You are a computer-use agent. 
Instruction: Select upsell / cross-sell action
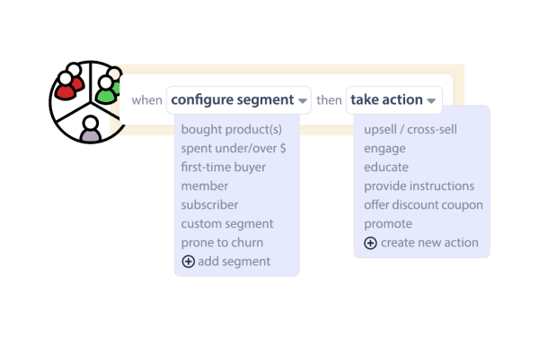(x=411, y=130)
